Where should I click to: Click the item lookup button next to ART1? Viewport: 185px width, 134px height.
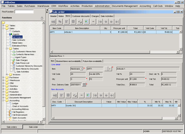coord(106,69)
